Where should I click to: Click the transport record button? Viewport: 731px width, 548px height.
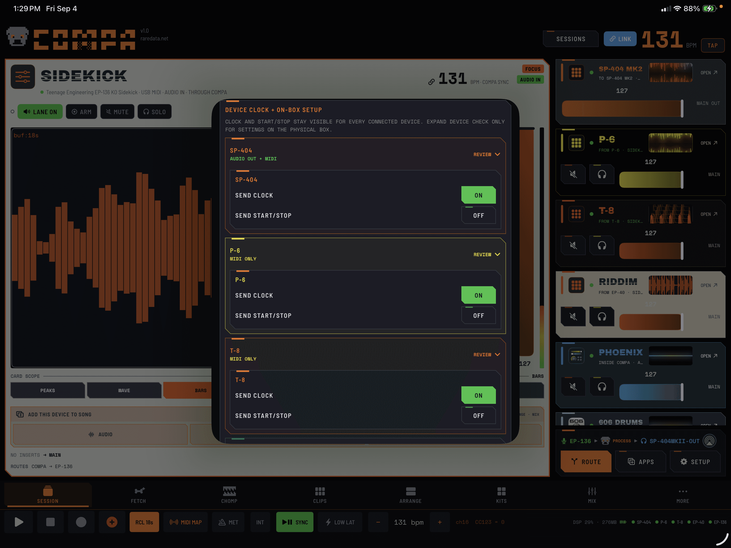coord(81,522)
